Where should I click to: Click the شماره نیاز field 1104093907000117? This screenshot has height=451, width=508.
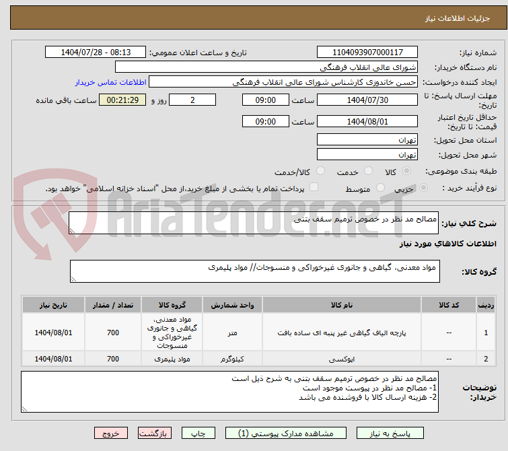(x=367, y=53)
